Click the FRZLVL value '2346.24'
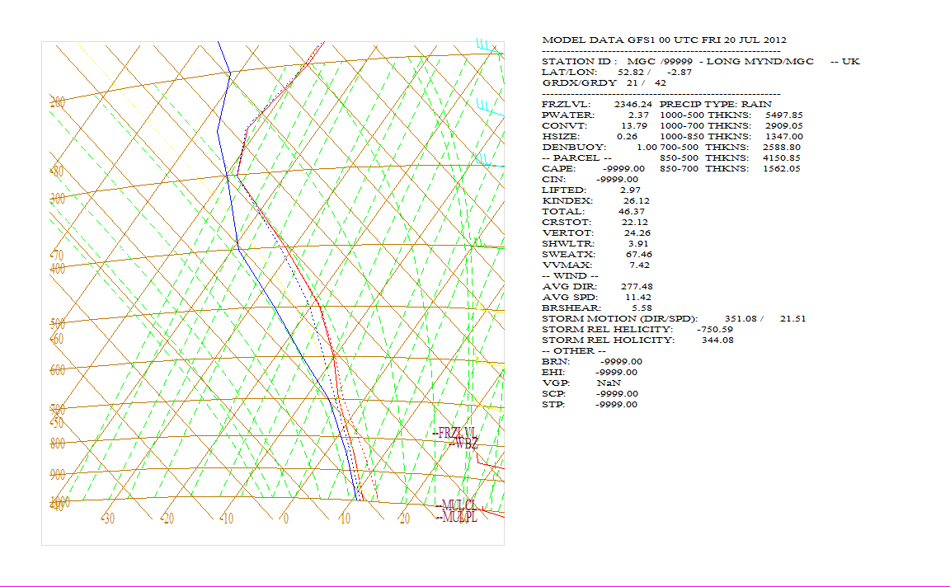This screenshot has height=587, width=950. pyautogui.click(x=633, y=104)
